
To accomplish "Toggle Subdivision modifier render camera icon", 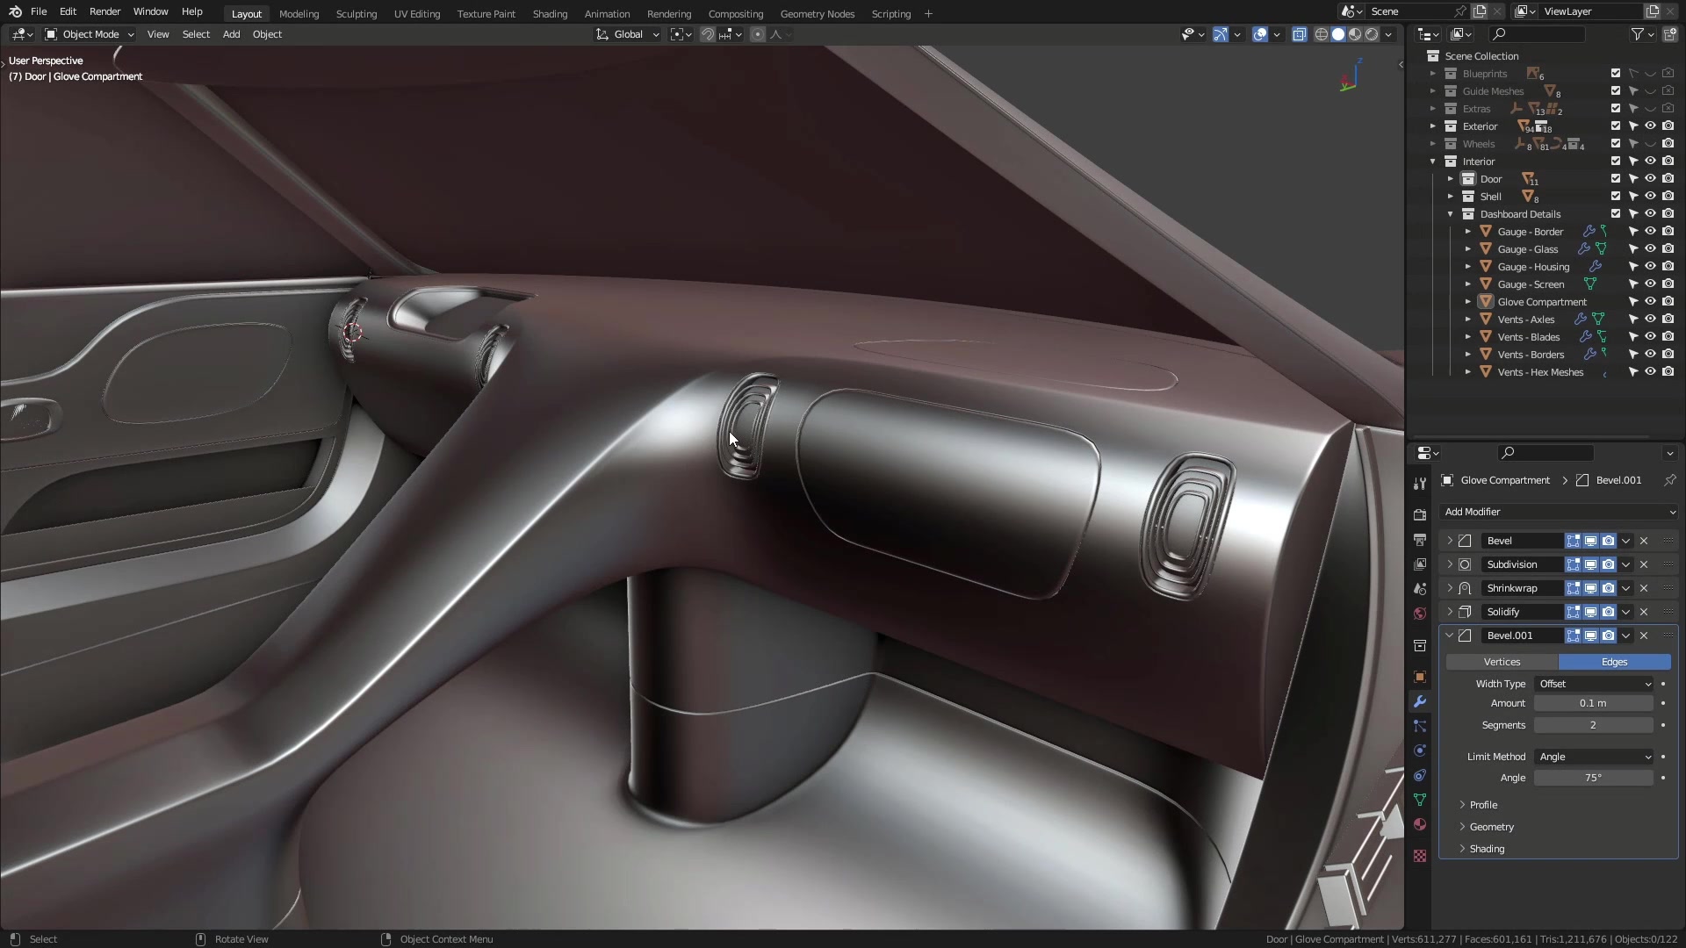I will (x=1608, y=564).
